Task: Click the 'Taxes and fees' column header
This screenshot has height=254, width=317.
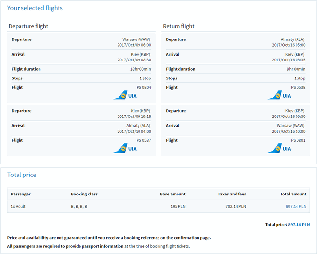Action: (232, 194)
